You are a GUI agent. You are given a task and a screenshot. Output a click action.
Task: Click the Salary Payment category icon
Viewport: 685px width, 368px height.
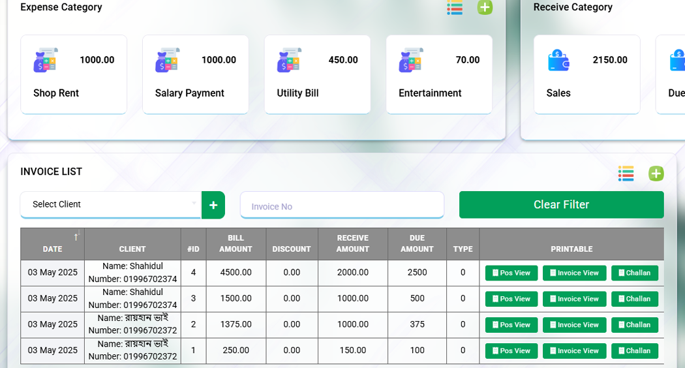[168, 60]
